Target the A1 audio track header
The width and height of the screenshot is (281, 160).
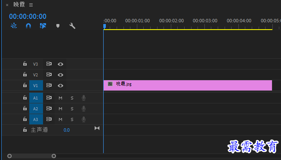click(36, 98)
